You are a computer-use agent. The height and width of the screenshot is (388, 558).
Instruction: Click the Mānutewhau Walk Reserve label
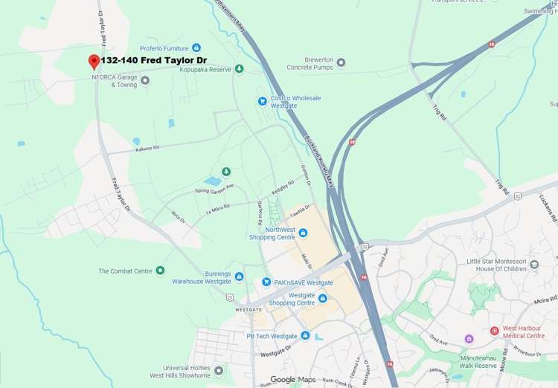[478, 362]
